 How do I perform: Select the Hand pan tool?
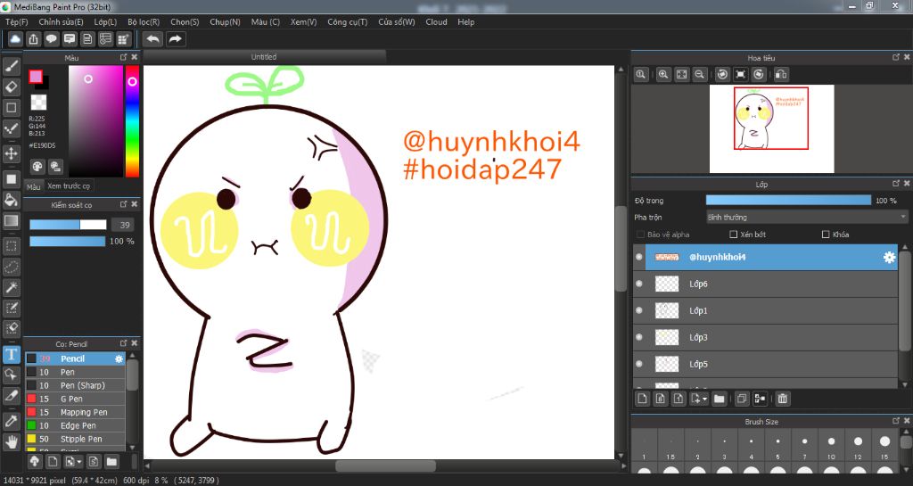[x=11, y=441]
